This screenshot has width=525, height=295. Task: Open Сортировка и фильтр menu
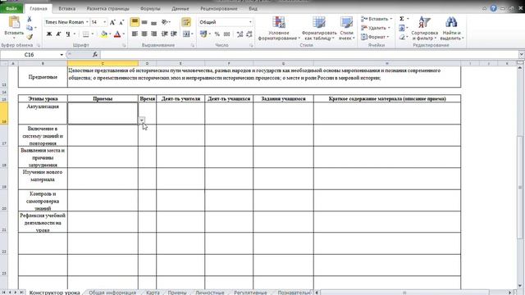(425, 29)
